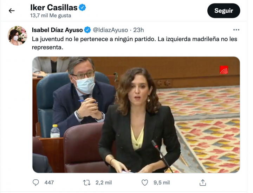253x193 pixels.
Task: Click the retweet arrows icon
Action: [x=87, y=183]
